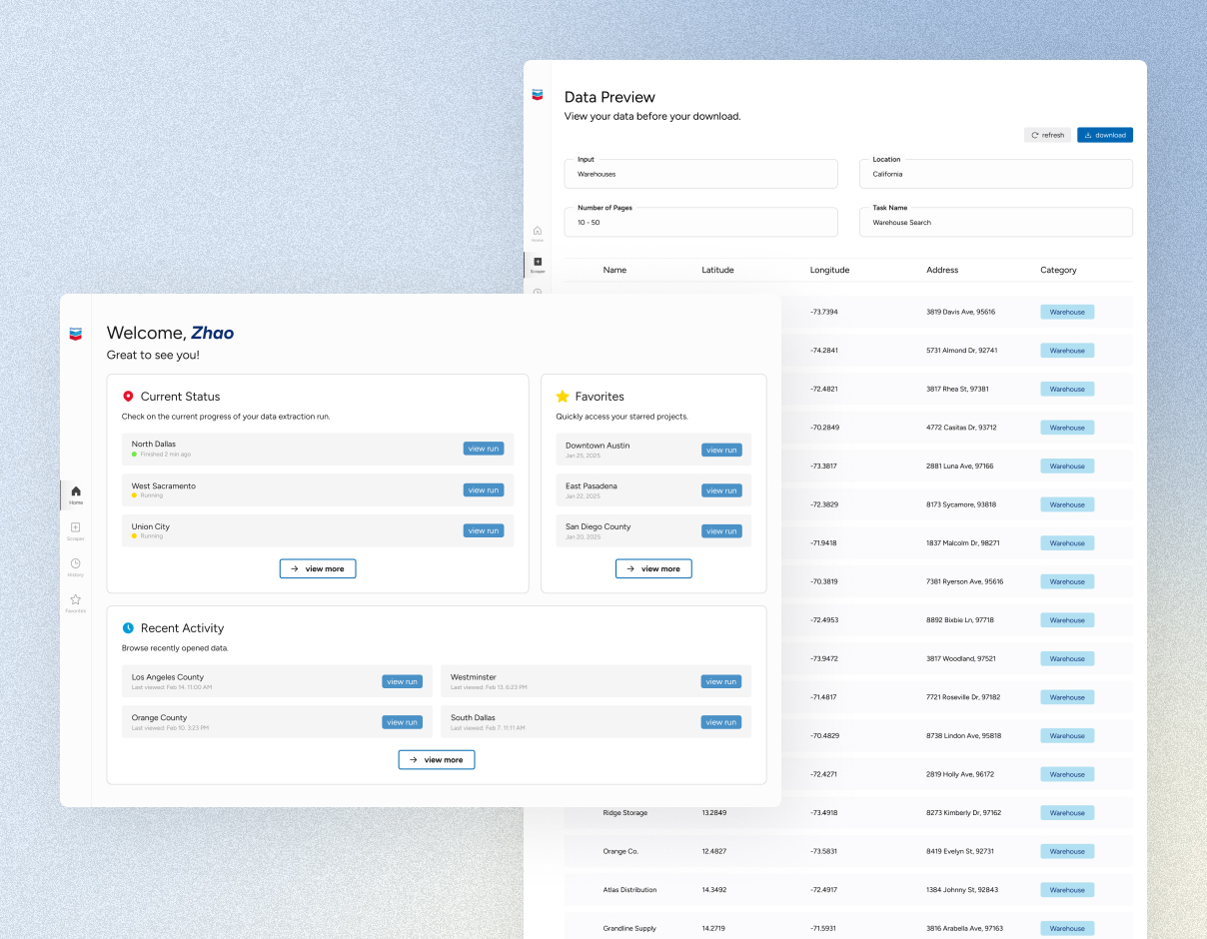This screenshot has width=1207, height=939.
Task: Select longitude value -74.2841
Action: (x=824, y=351)
